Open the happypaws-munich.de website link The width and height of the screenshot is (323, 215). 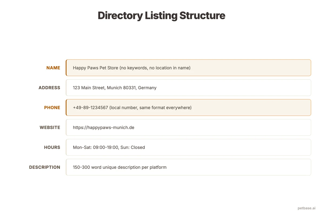(x=104, y=127)
